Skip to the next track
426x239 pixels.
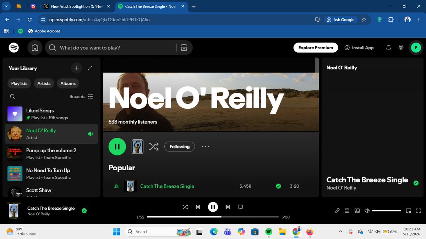coord(228,207)
